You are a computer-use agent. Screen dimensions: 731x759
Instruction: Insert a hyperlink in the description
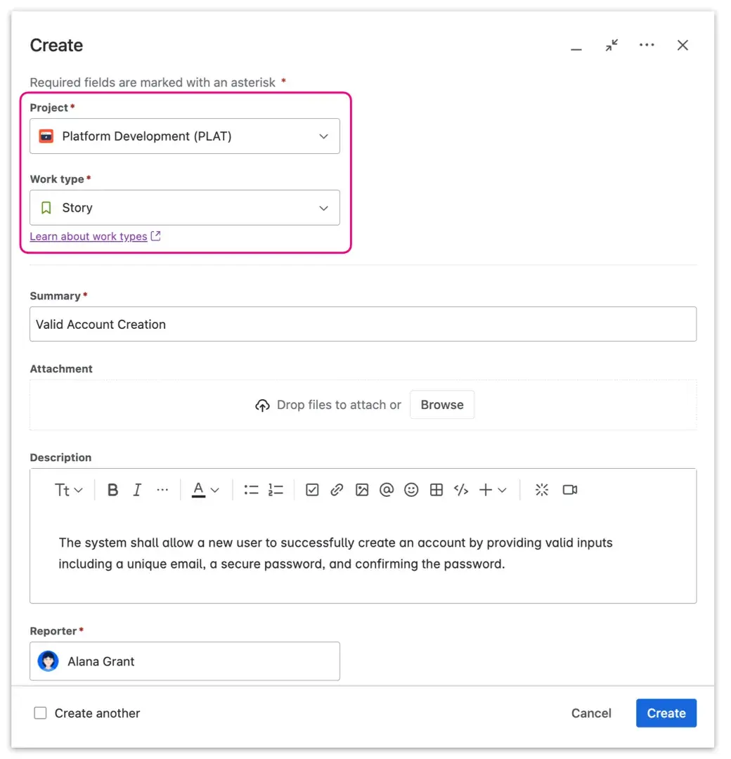[337, 490]
